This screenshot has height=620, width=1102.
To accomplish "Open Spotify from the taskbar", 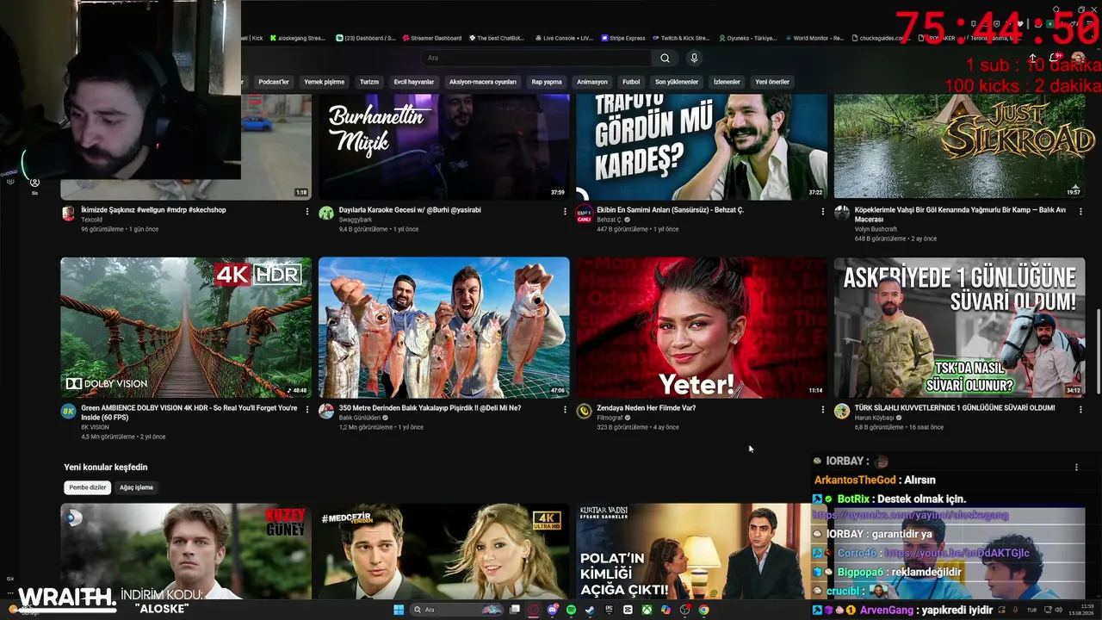I will [x=571, y=610].
